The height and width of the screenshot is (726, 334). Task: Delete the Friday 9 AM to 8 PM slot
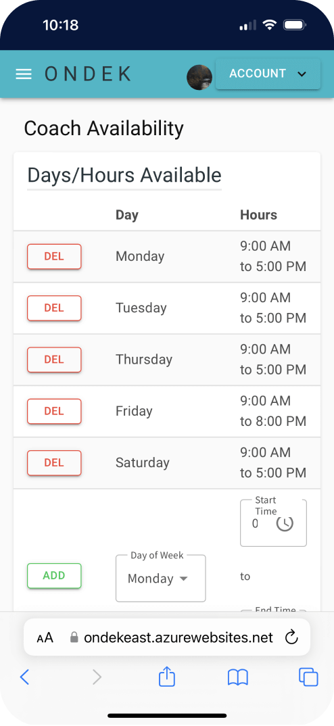[x=54, y=411]
